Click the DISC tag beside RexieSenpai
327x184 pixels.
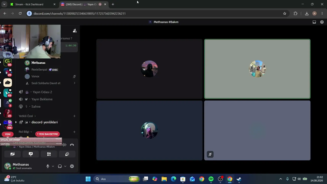[x=53, y=70]
